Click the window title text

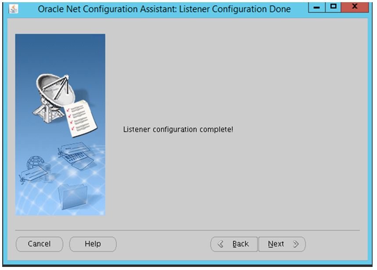(x=164, y=9)
